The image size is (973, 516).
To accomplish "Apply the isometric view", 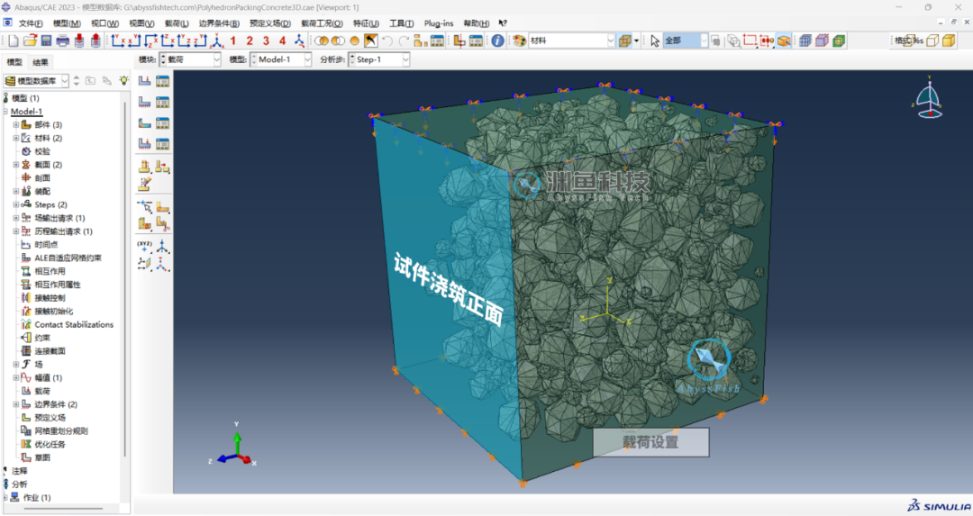I will point(216,41).
